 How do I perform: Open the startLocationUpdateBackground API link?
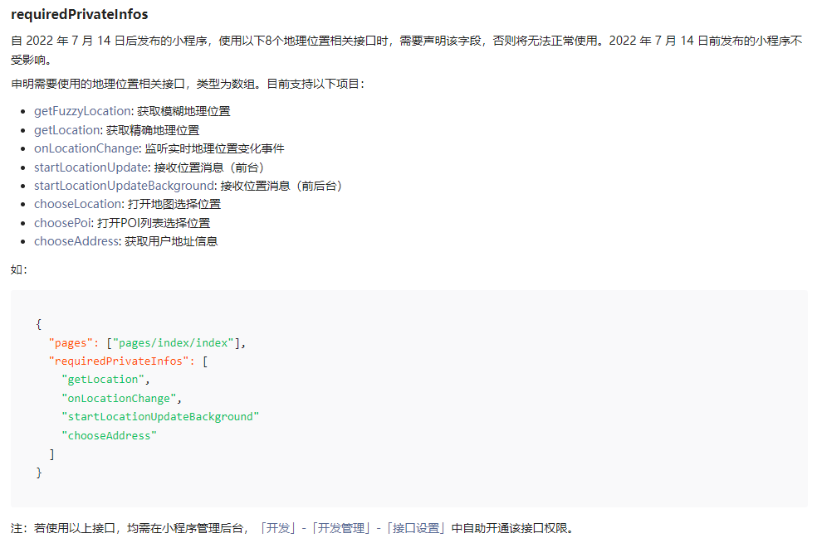coord(124,186)
